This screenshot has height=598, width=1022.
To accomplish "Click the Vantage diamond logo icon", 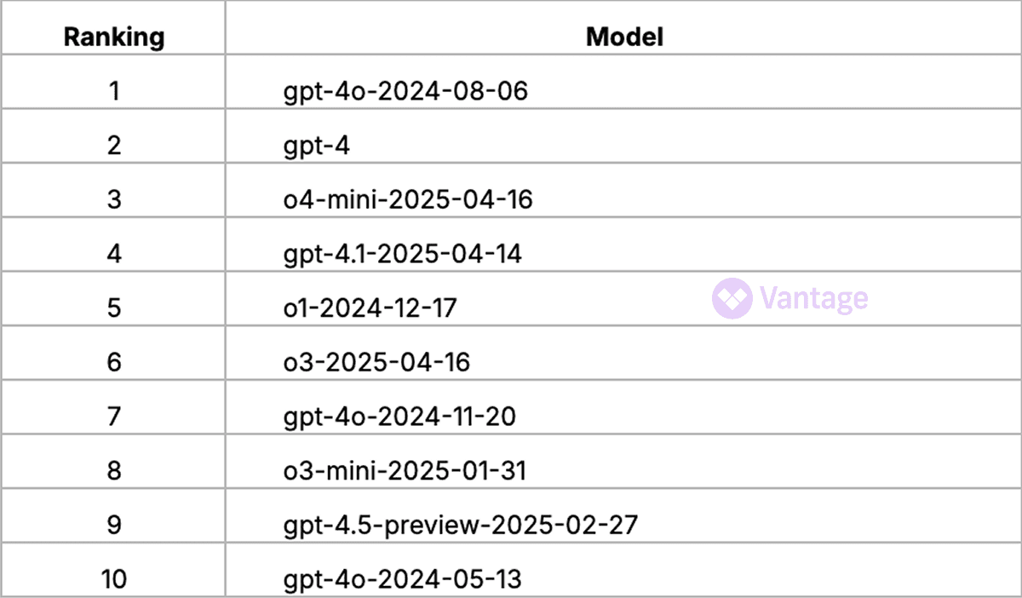I will pos(732,297).
